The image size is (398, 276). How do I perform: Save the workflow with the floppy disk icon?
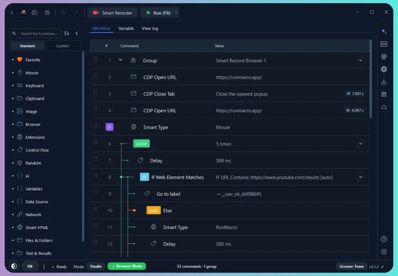point(47,13)
